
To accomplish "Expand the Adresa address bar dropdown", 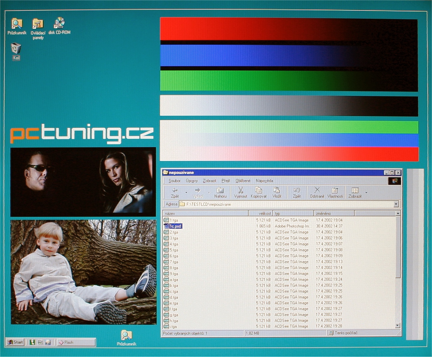I will (x=396, y=204).
